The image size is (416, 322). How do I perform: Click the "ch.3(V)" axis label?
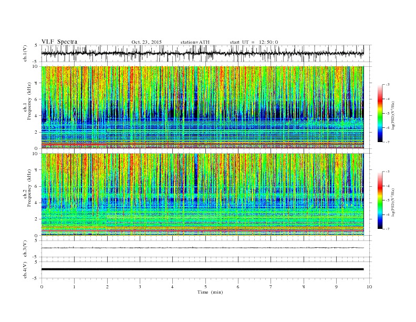click(25, 249)
